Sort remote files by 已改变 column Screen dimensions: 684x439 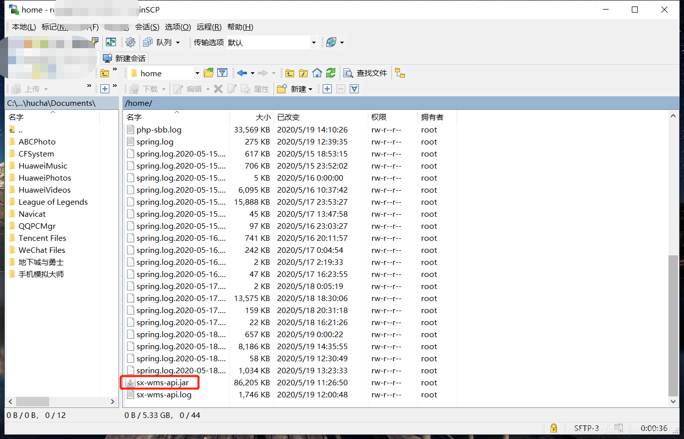[x=321, y=117]
